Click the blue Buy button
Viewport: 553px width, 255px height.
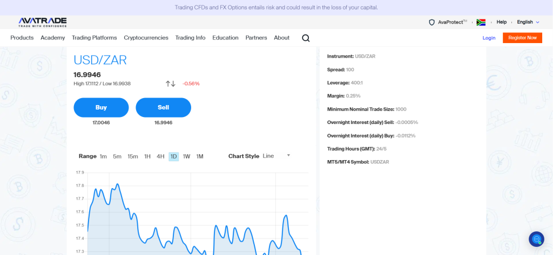click(101, 107)
